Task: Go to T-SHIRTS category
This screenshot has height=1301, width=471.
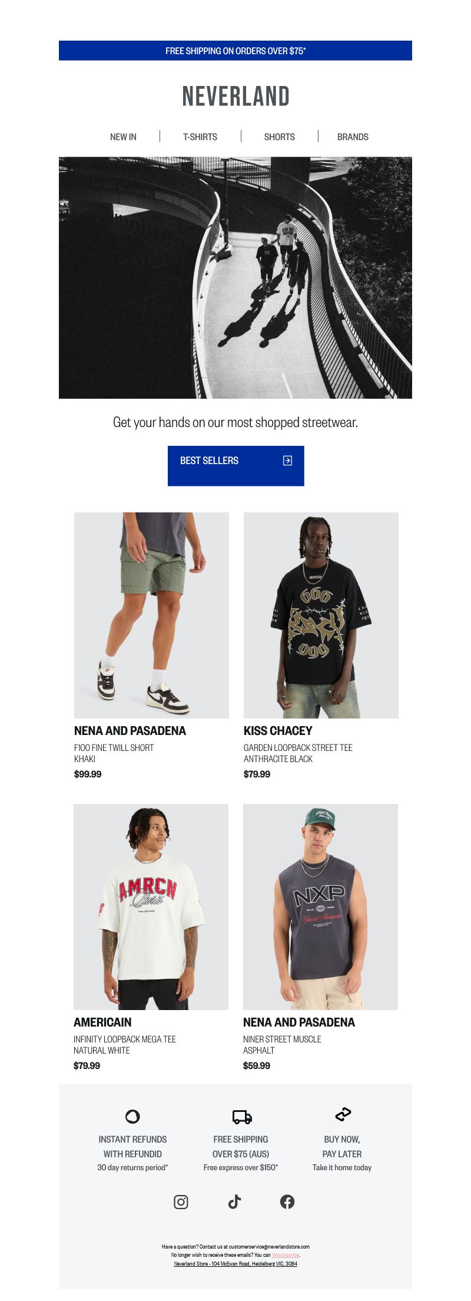Action: pyautogui.click(x=200, y=137)
